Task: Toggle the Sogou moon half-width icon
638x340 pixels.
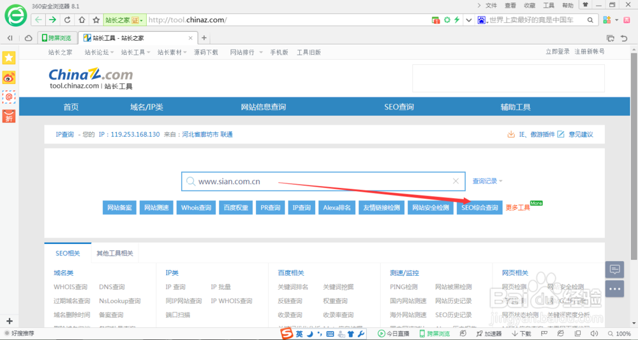Action: (309, 334)
